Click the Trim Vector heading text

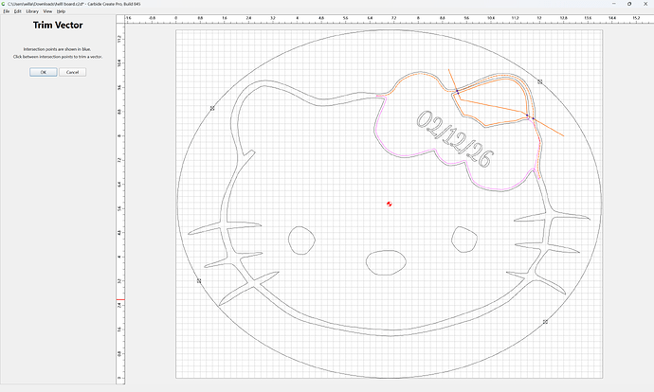click(58, 25)
